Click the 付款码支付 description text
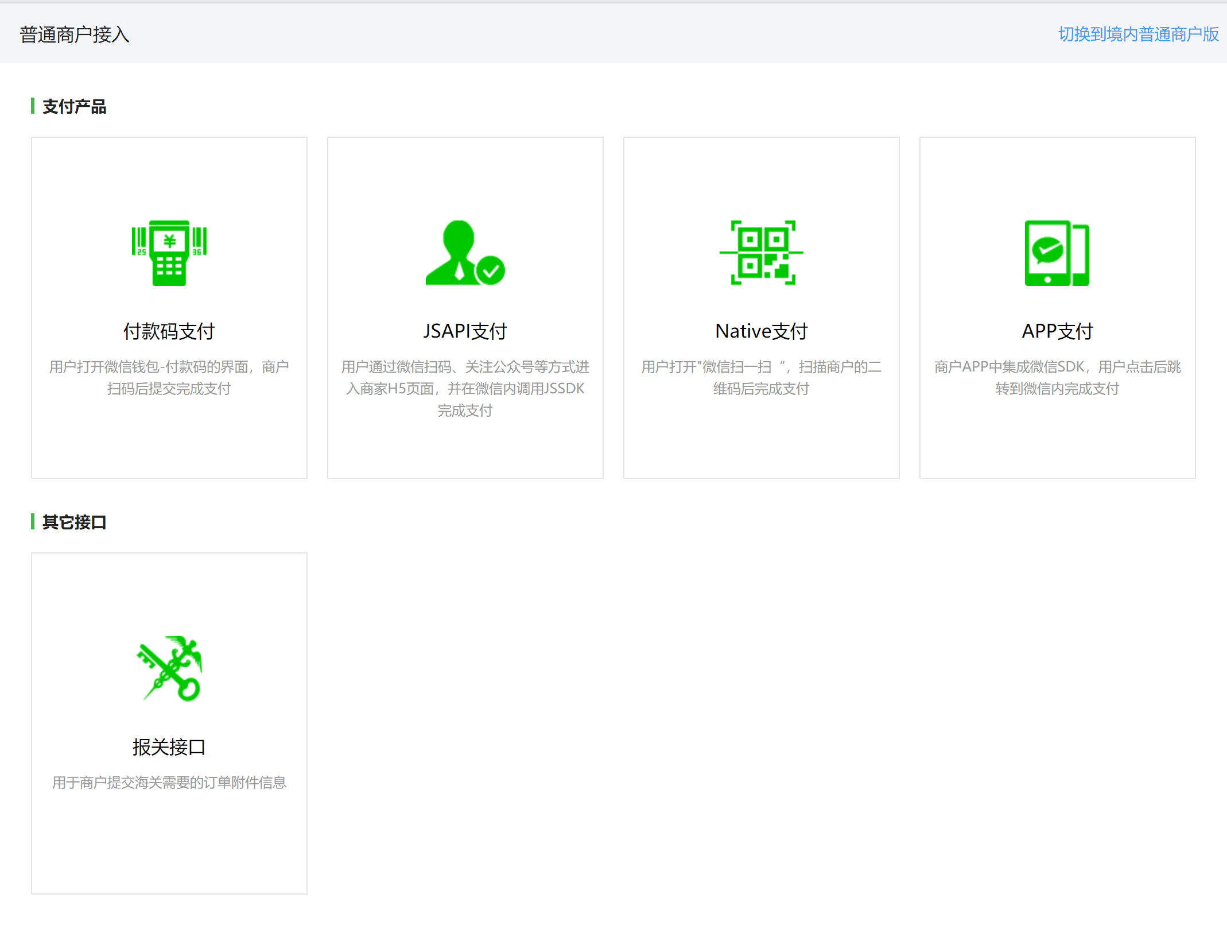This screenshot has height=925, width=1227. (169, 378)
